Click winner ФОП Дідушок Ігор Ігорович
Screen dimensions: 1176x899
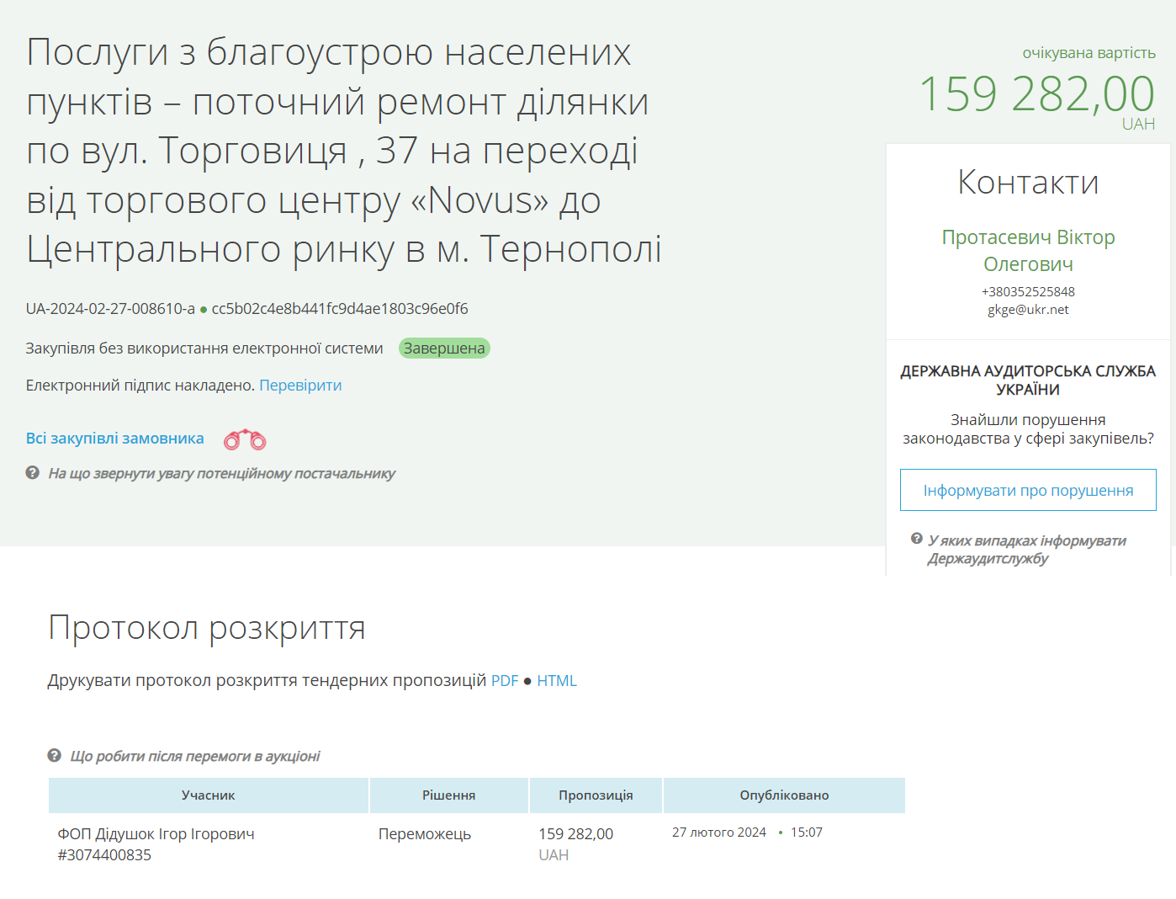[156, 833]
